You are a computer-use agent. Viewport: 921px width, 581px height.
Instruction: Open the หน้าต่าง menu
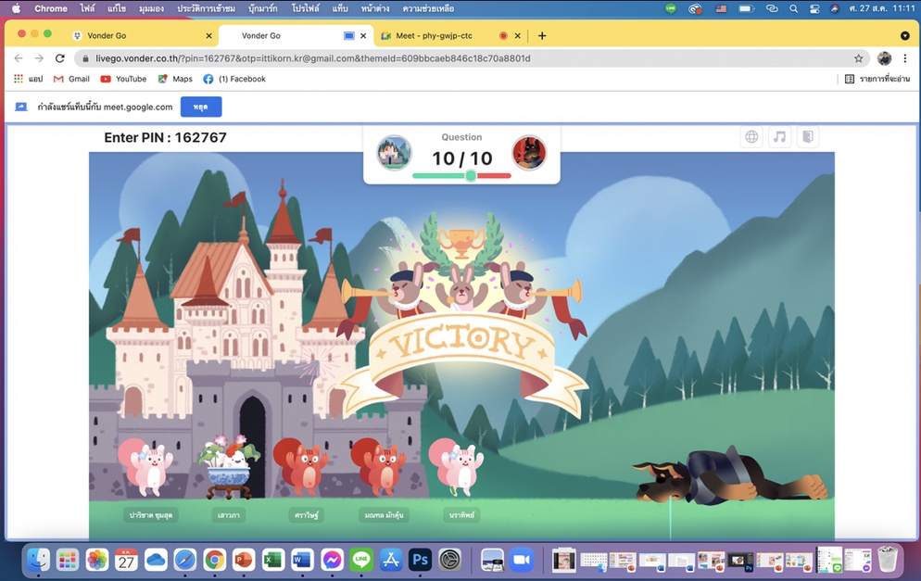[374, 8]
